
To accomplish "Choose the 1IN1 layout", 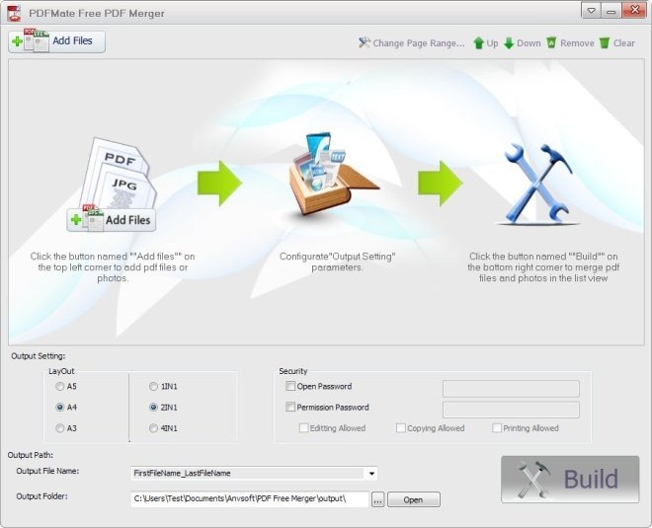I will [x=163, y=386].
